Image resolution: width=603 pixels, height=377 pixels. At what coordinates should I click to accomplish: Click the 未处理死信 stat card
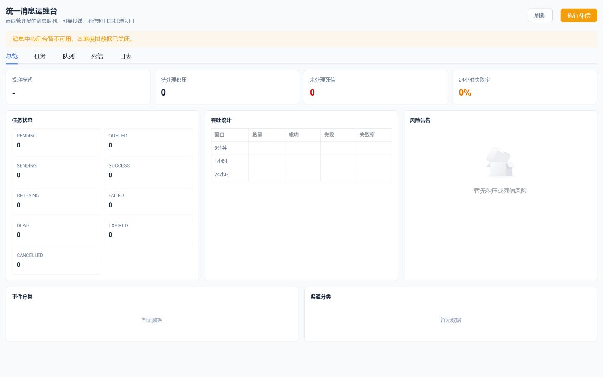coord(376,87)
